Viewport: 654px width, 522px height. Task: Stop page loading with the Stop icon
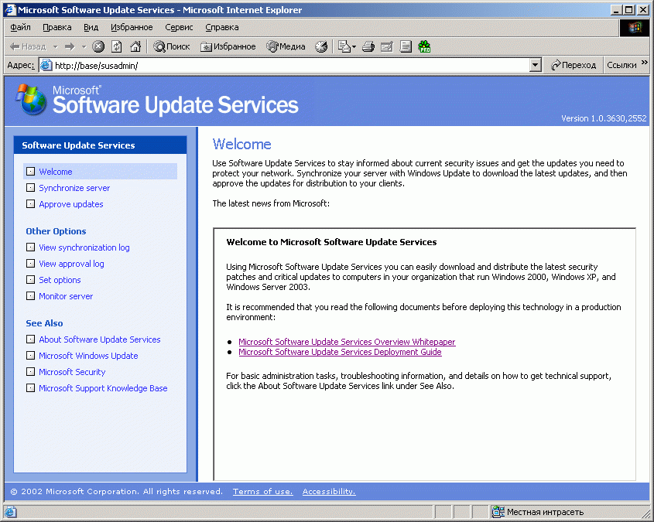(98, 46)
